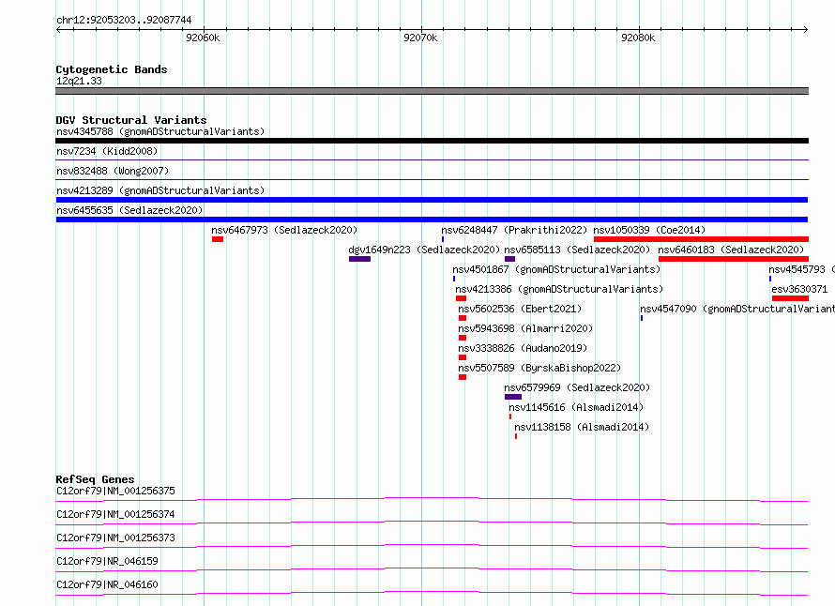Screen dimensions: 835x606
Task: Click the nsv1138158 (Alsmadi2014) red marker
Action: pos(515,436)
